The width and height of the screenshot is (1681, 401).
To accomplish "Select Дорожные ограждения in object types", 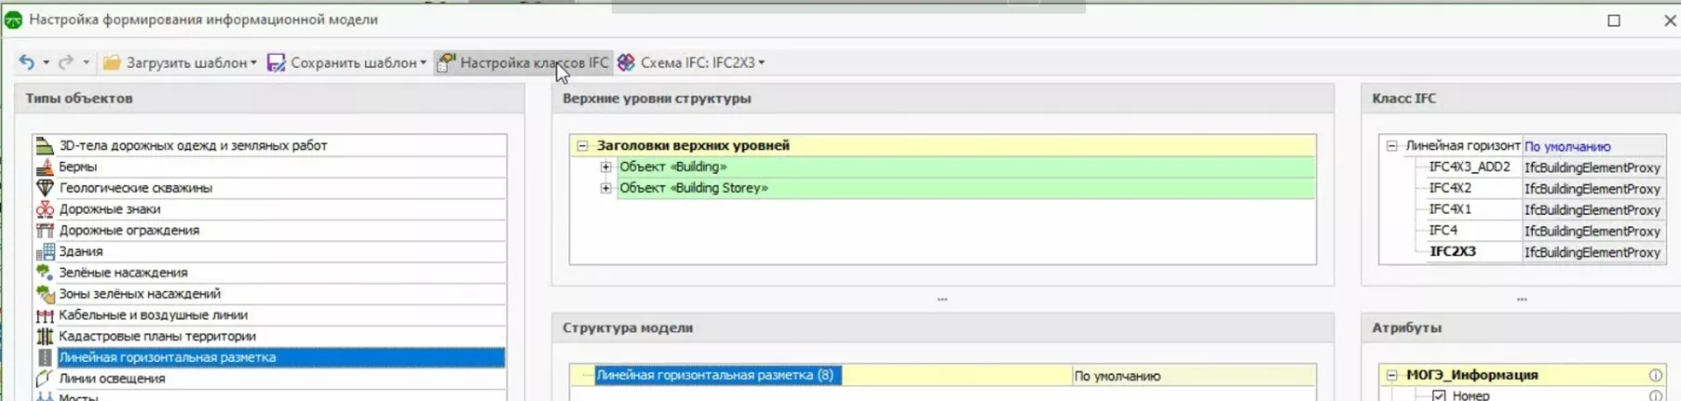I will coord(129,231).
